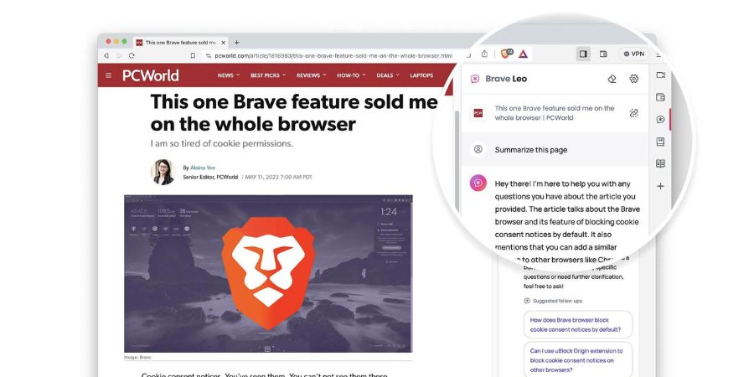Click the Brave Rewards triangle icon

[523, 54]
